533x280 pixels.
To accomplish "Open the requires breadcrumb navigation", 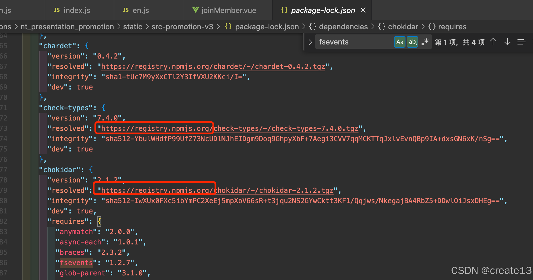I will (452, 26).
